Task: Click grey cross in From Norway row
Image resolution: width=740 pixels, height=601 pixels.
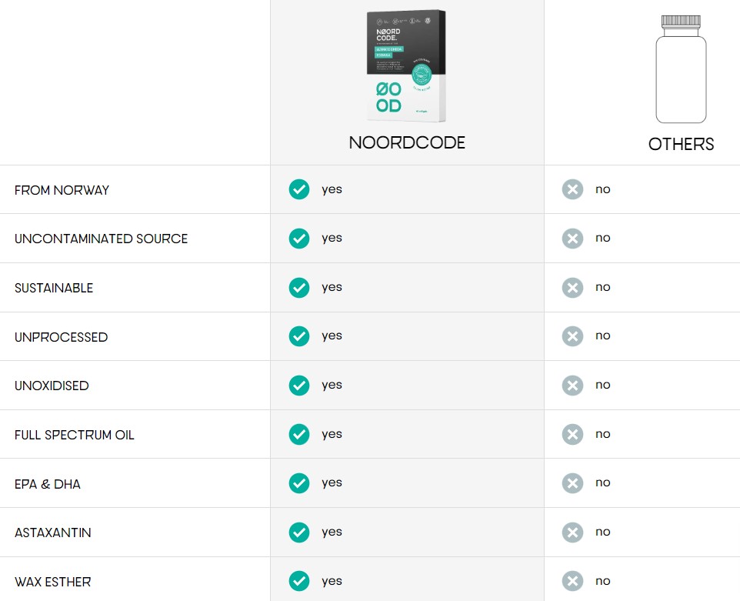Action: 572,189
